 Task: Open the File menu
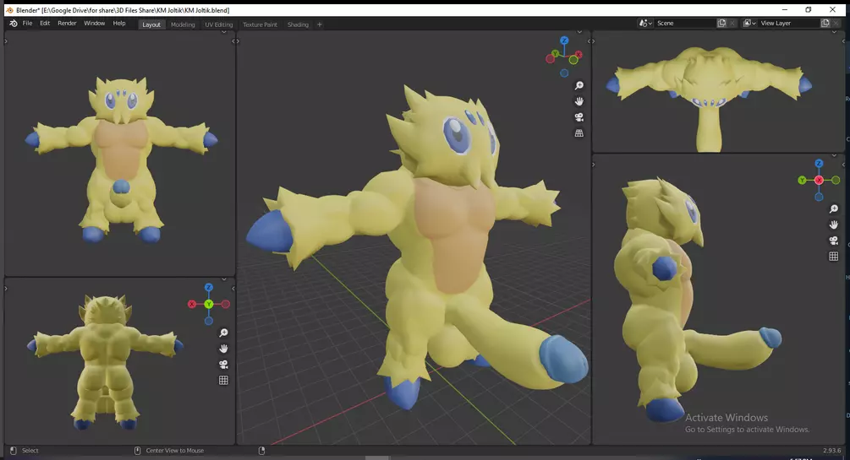27,24
